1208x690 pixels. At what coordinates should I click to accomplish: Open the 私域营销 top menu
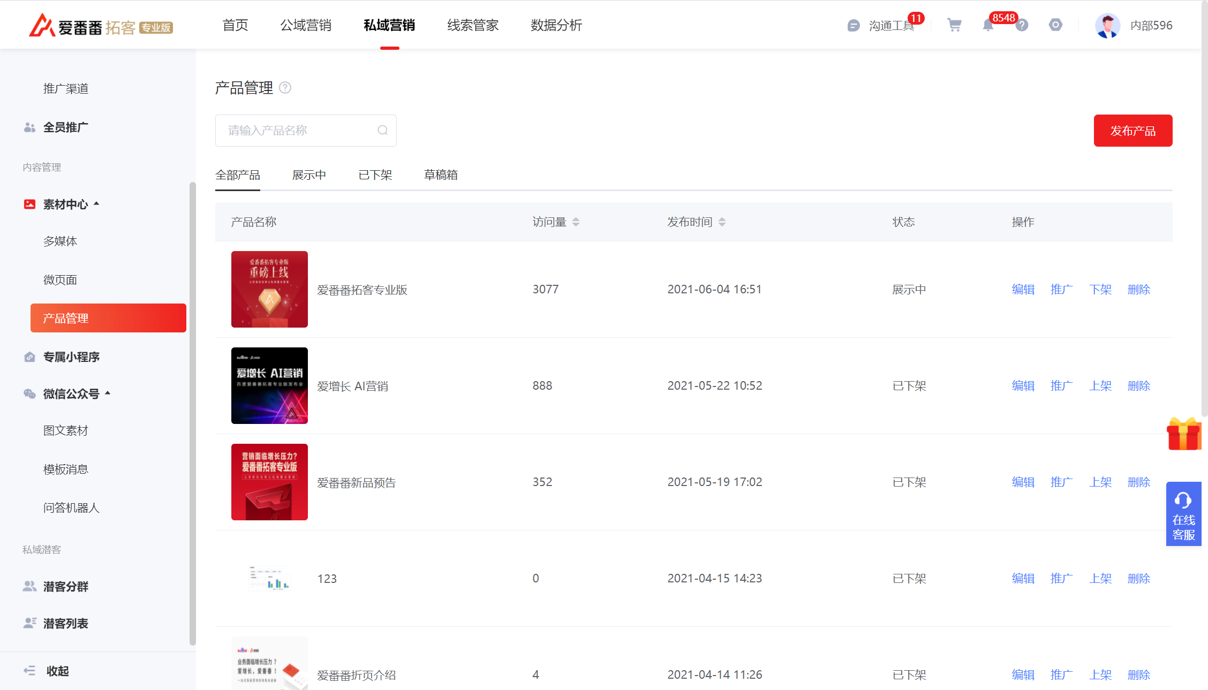389,25
